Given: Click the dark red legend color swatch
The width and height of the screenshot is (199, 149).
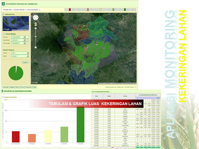Looking at the screenshot, I should [x=70, y=10].
